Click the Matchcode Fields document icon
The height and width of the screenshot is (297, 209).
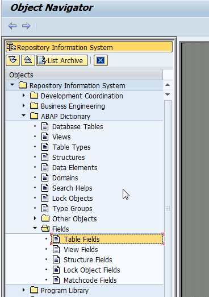click(x=56, y=280)
